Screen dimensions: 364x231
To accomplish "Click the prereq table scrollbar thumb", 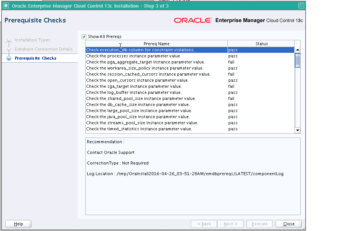I will pos(298,60).
